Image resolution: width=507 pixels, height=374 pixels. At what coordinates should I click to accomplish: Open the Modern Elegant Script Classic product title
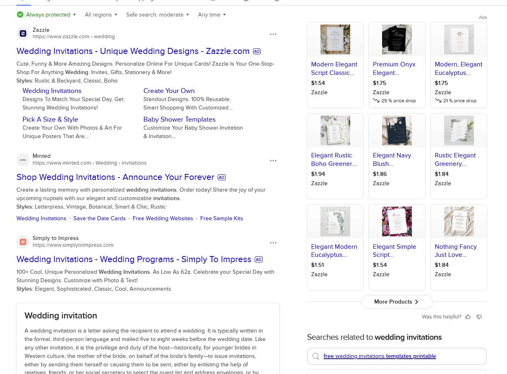point(334,68)
